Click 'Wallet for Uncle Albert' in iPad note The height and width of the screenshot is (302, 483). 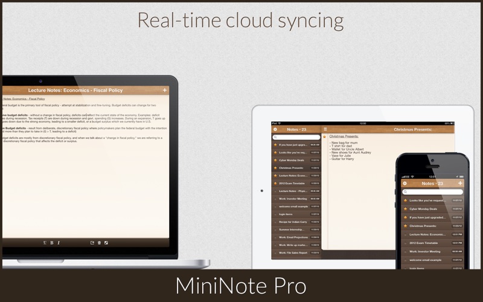347,149
